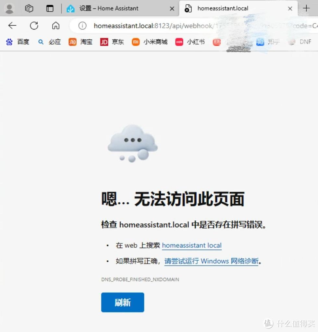318x332 pixels.
Task: Go to the browser home page icon
Action: (x=55, y=26)
